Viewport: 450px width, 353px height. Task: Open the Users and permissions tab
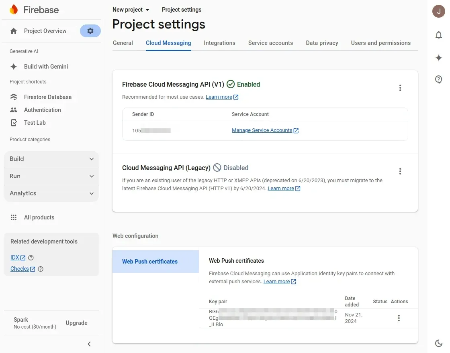tap(381, 43)
